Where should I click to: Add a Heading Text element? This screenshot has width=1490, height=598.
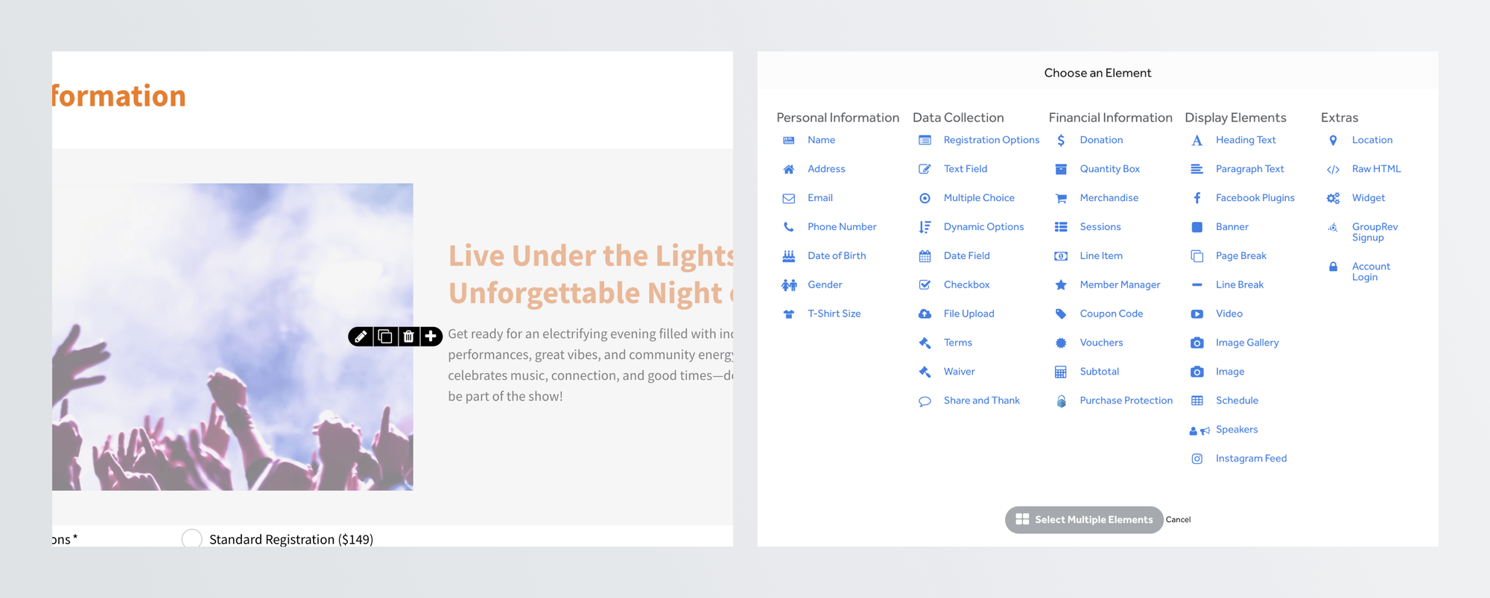click(1246, 140)
